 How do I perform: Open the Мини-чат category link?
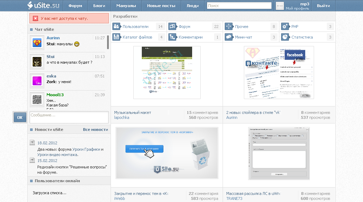click(244, 37)
